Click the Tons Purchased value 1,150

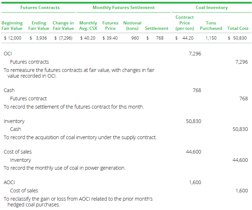pos(211,38)
